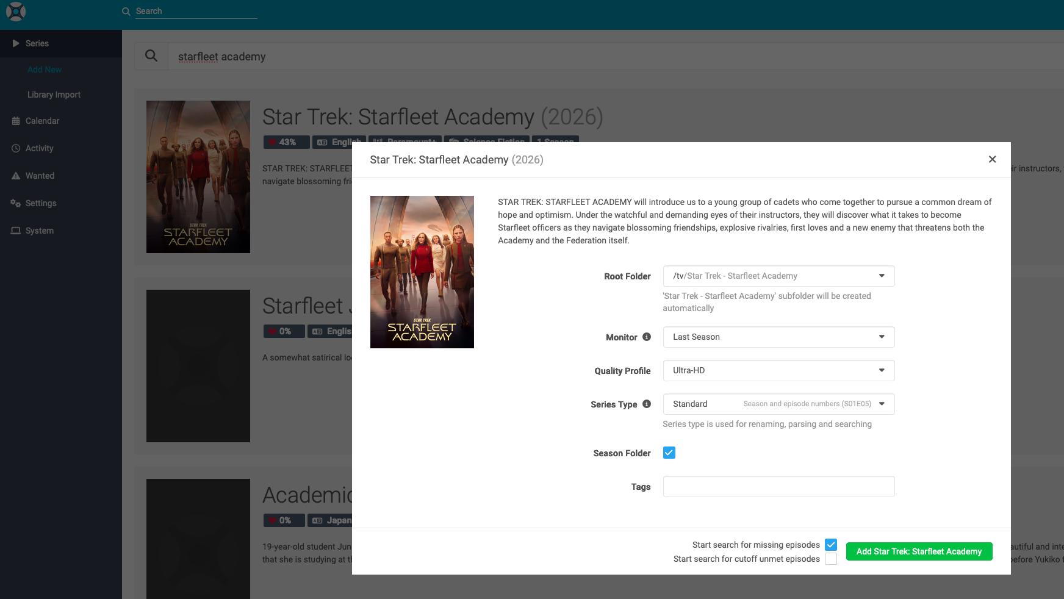1064x599 pixels.
Task: Click the Settings gears icon
Action: (x=16, y=203)
